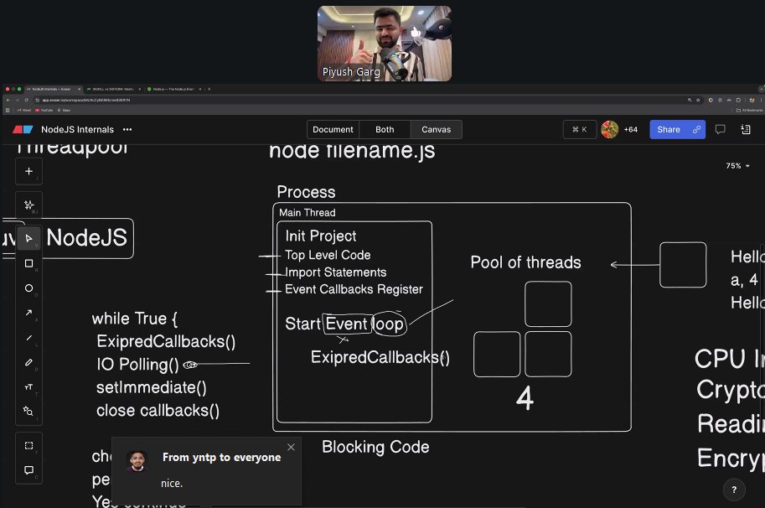
Task: Dismiss the chat message from yntp
Action: coord(291,447)
